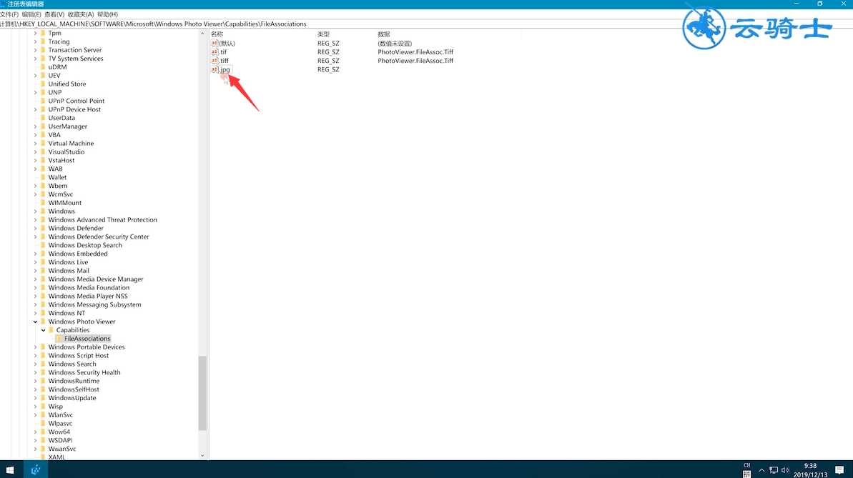Expand the Tracing key
The width and height of the screenshot is (853, 478).
(35, 42)
